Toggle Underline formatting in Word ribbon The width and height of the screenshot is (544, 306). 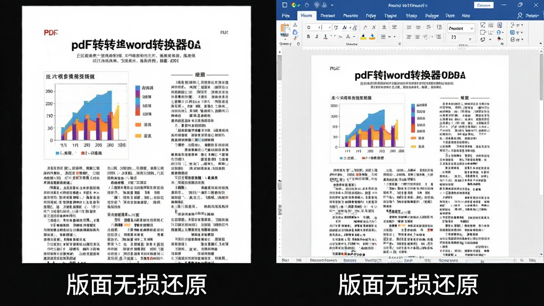pyautogui.click(x=325, y=37)
